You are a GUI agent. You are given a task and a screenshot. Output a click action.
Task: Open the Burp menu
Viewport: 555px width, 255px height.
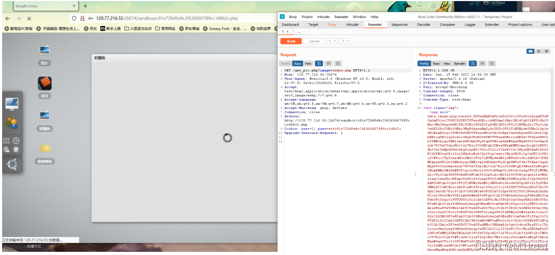pyautogui.click(x=293, y=17)
